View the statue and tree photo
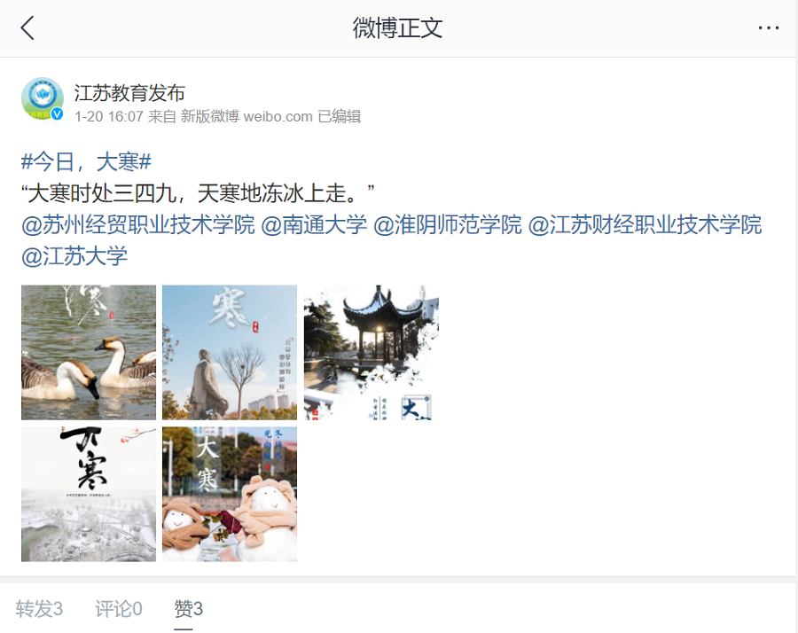The image size is (798, 633). (230, 352)
